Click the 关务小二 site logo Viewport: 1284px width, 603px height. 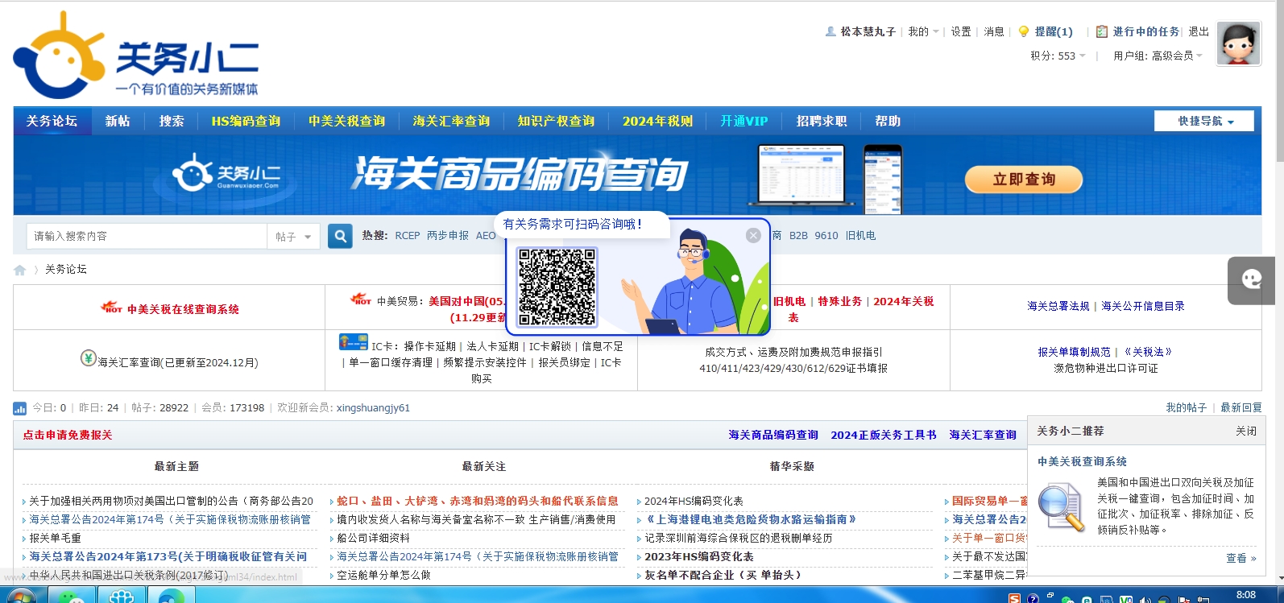pos(135,56)
